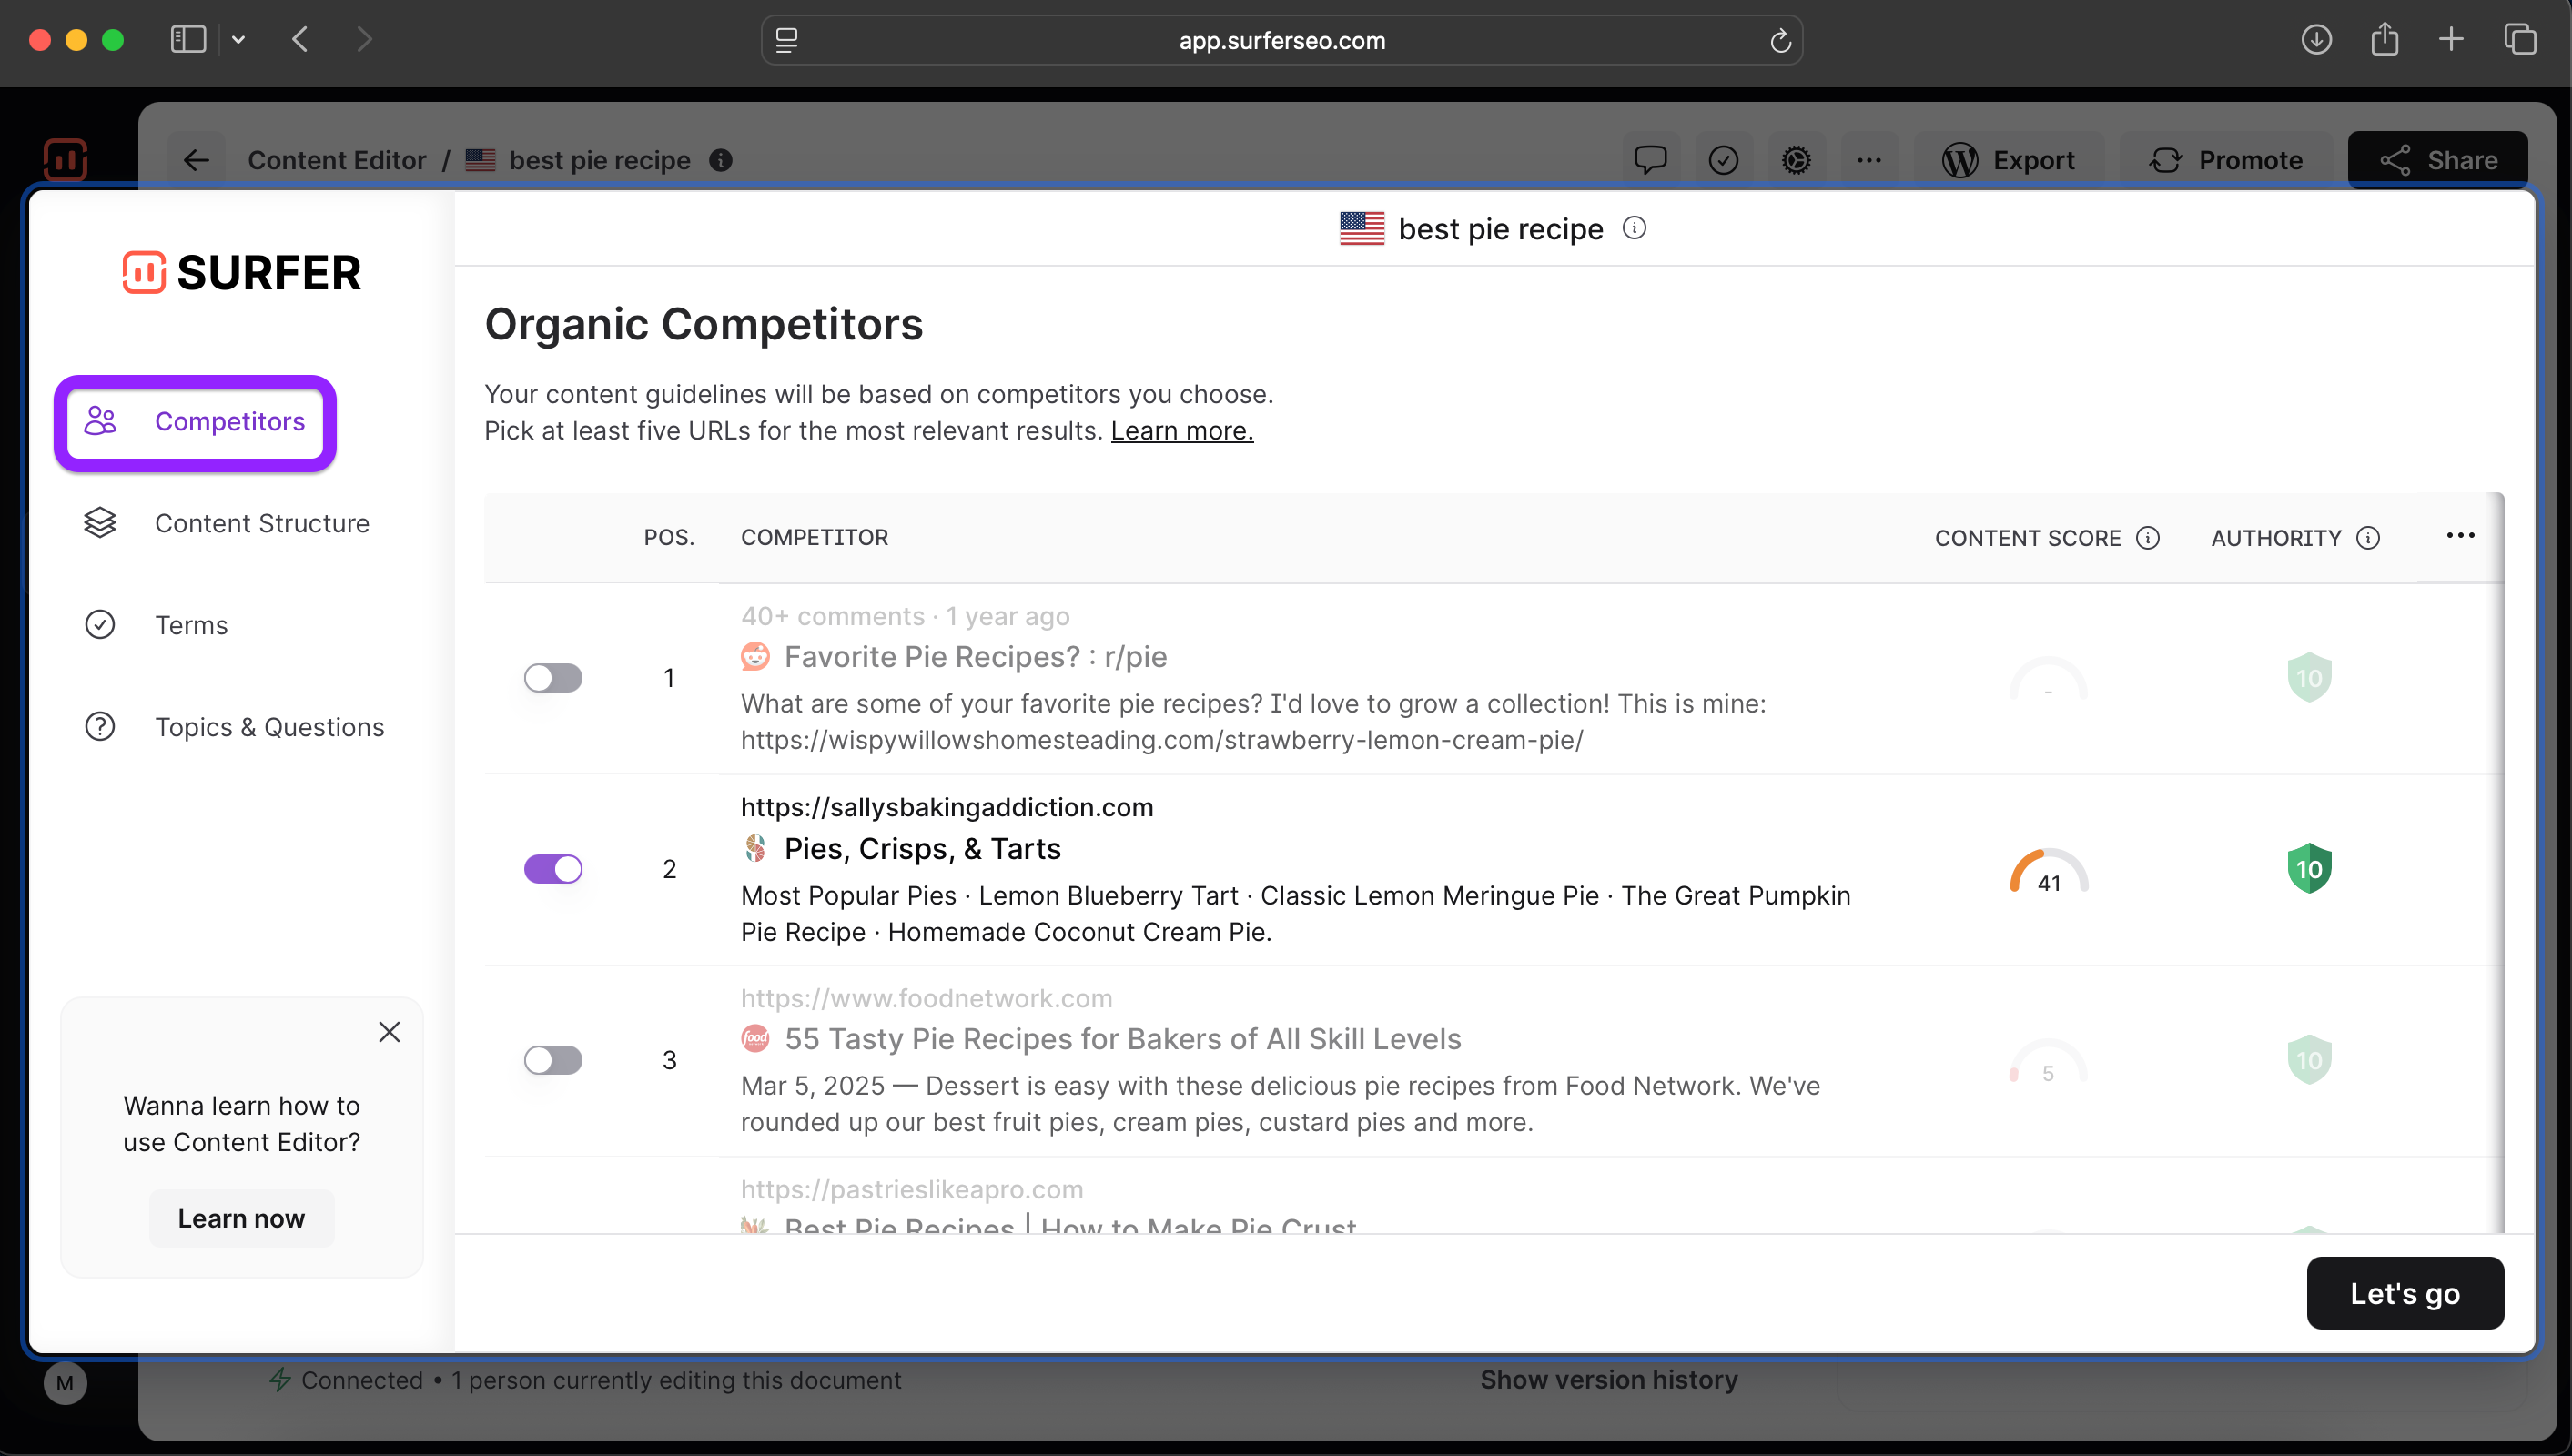Click POS. column header
The width and height of the screenshot is (2572, 1456).
click(x=669, y=537)
